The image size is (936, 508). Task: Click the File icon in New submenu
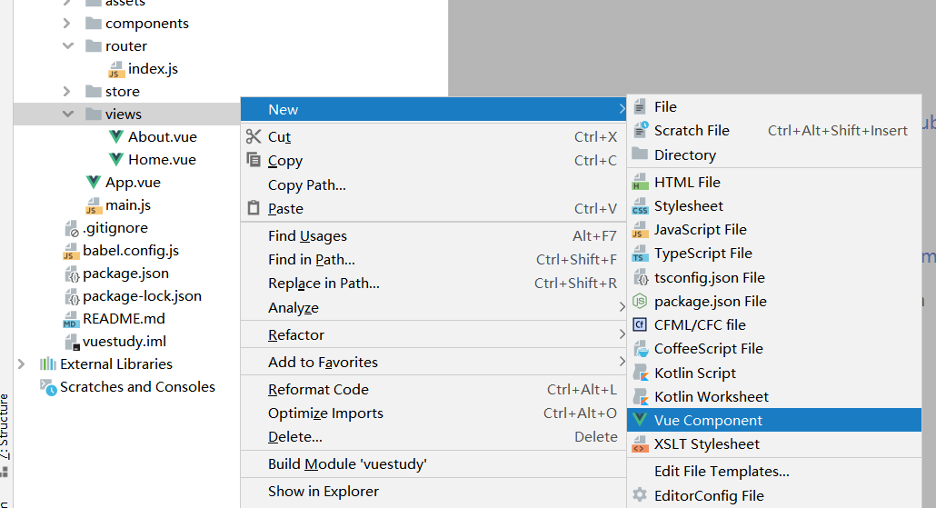[x=640, y=107]
